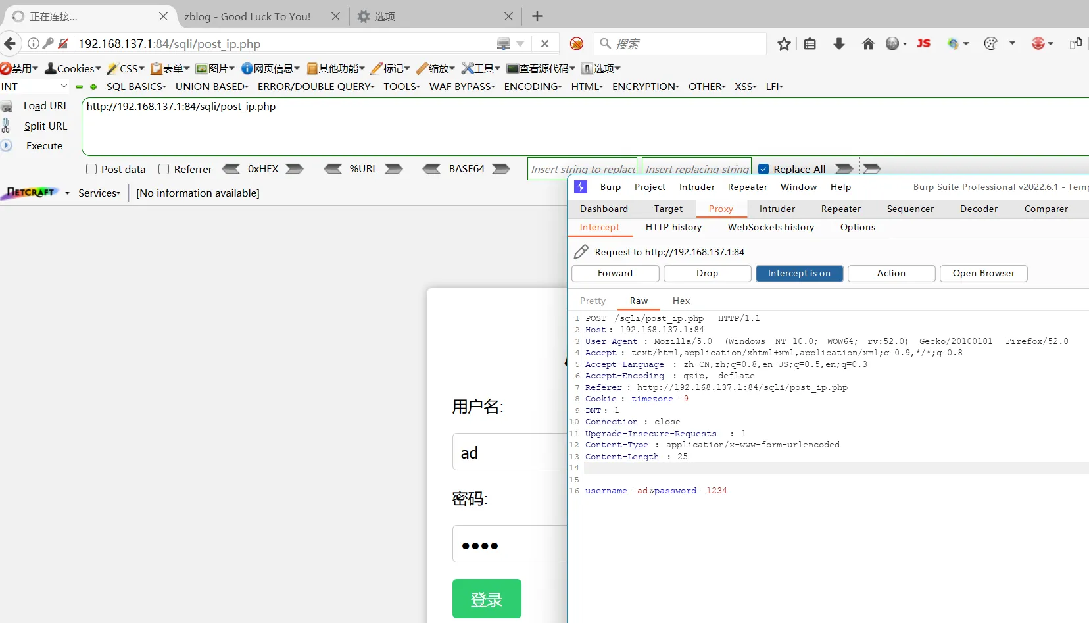1089x623 pixels.
Task: Click the pencil edit icon beside Request target
Action: pos(581,252)
